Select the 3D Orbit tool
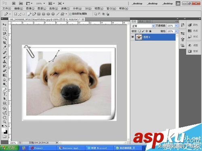 (4, 113)
